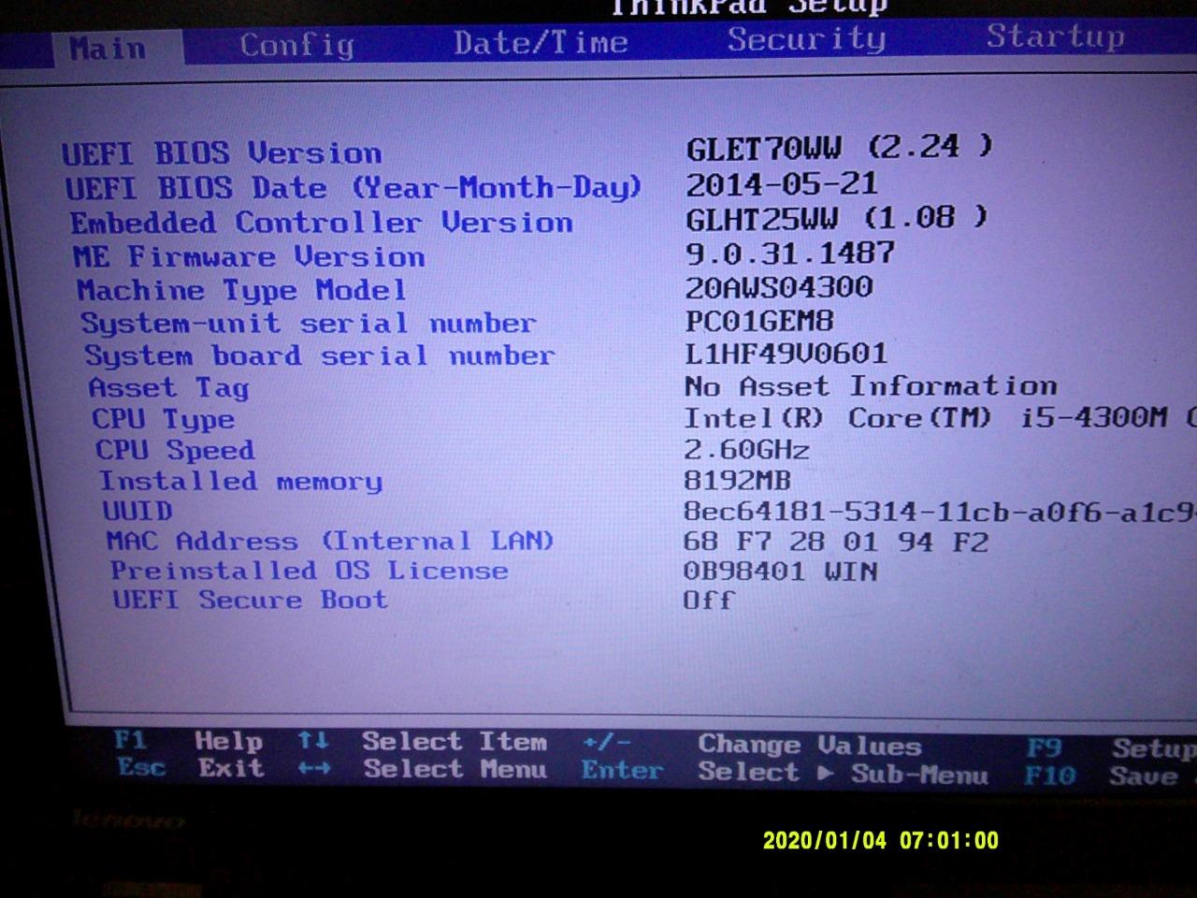Click the 8192MB memory value
Viewport: 1197px width, 898px height.
coord(737,480)
